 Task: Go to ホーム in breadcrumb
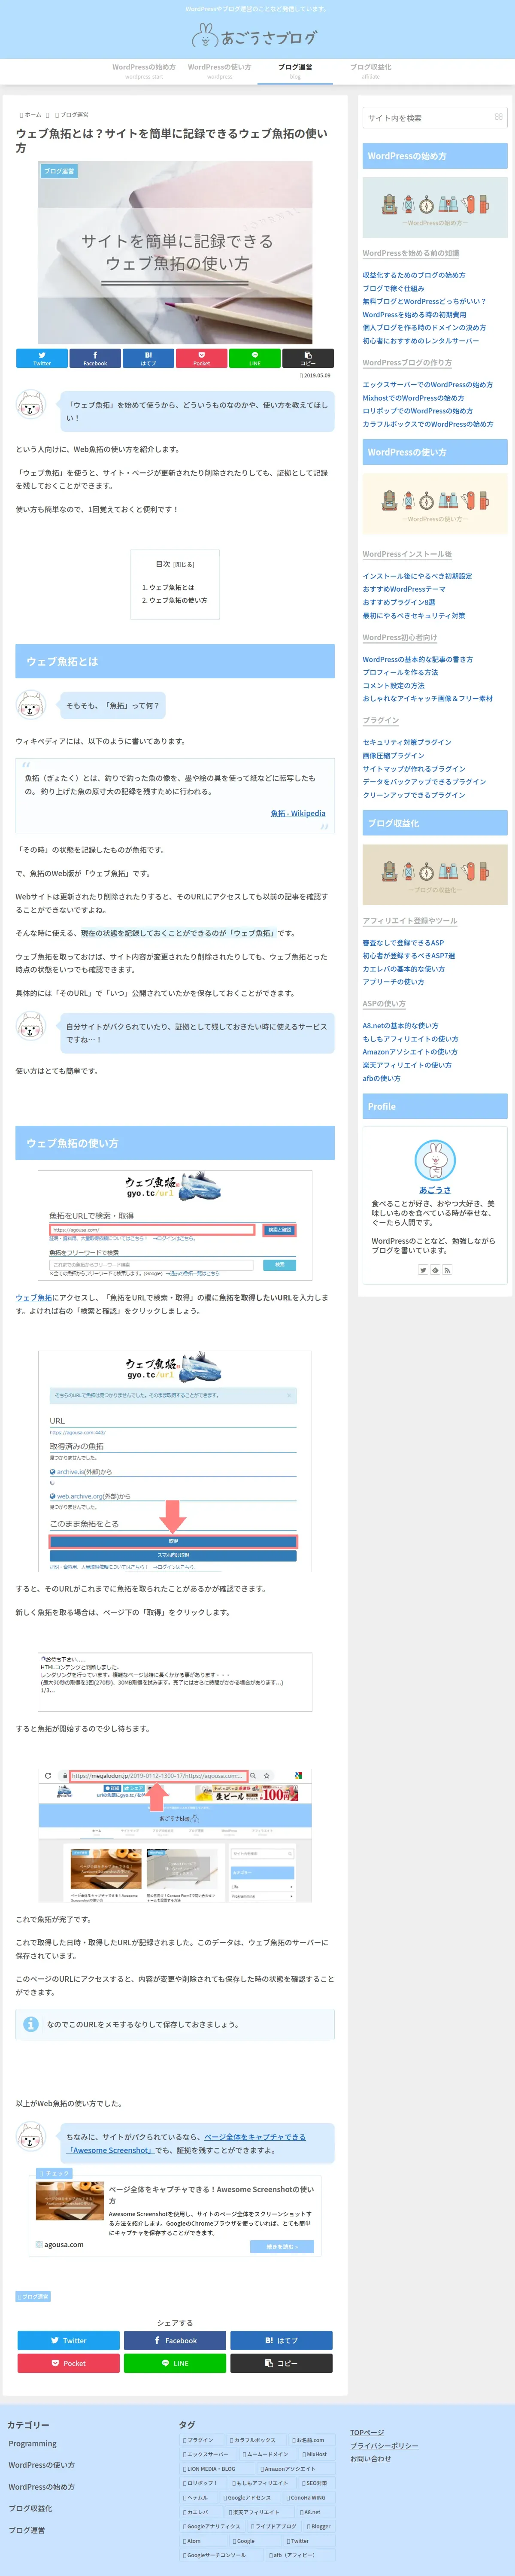(x=32, y=115)
